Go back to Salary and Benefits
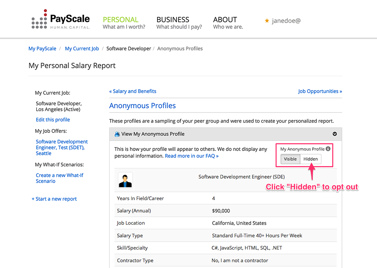377x268 pixels. tap(133, 91)
